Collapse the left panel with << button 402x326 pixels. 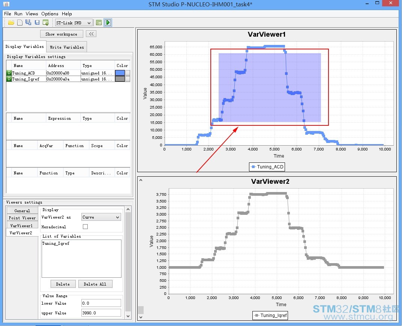click(x=91, y=34)
